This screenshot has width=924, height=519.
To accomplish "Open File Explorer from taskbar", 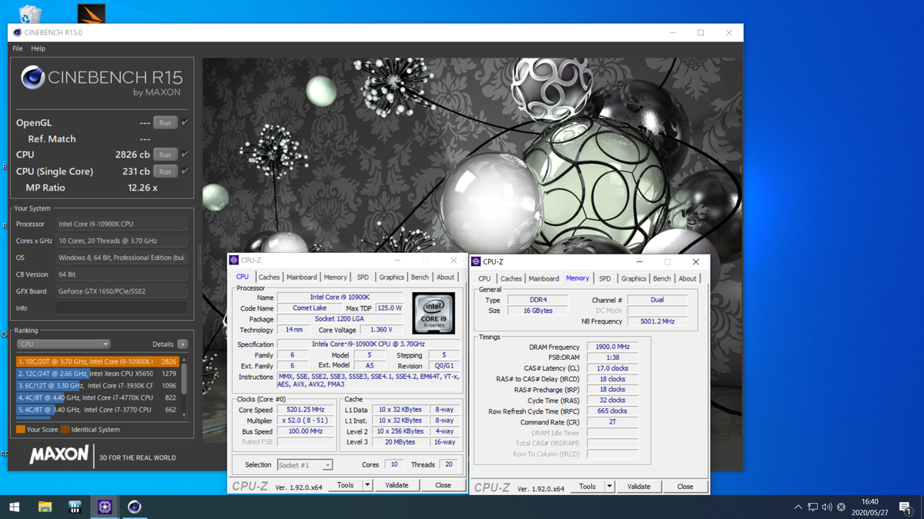I will [45, 507].
